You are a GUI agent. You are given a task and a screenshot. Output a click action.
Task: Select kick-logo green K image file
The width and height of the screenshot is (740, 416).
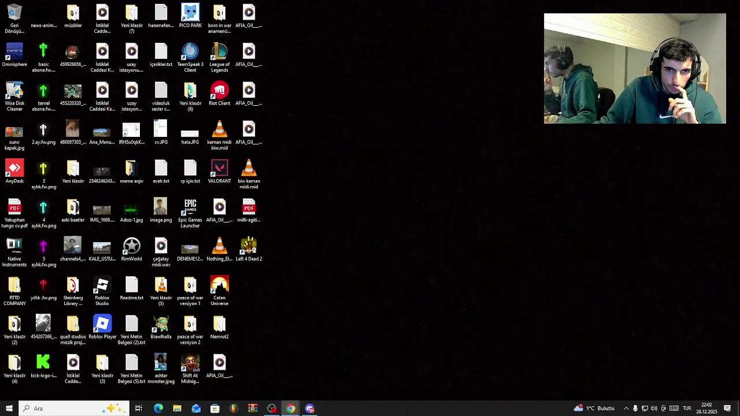pyautogui.click(x=43, y=366)
